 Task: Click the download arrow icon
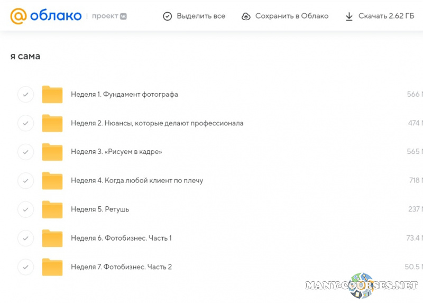[x=349, y=16]
